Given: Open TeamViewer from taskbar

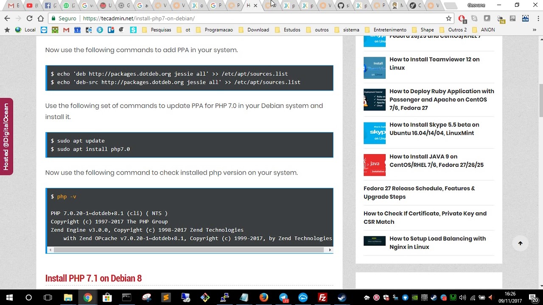Looking at the screenshot, I should pyautogui.click(x=303, y=297).
